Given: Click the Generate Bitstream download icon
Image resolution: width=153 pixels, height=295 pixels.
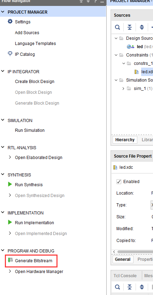Looking at the screenshot, I should pos(10,260).
